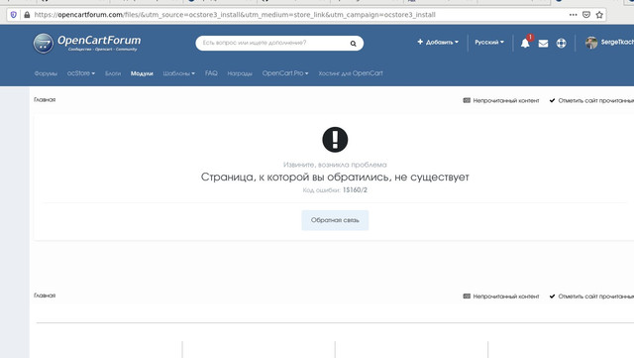634x358 pixels.
Task: Click the Обратная связь button
Action: (x=335, y=220)
